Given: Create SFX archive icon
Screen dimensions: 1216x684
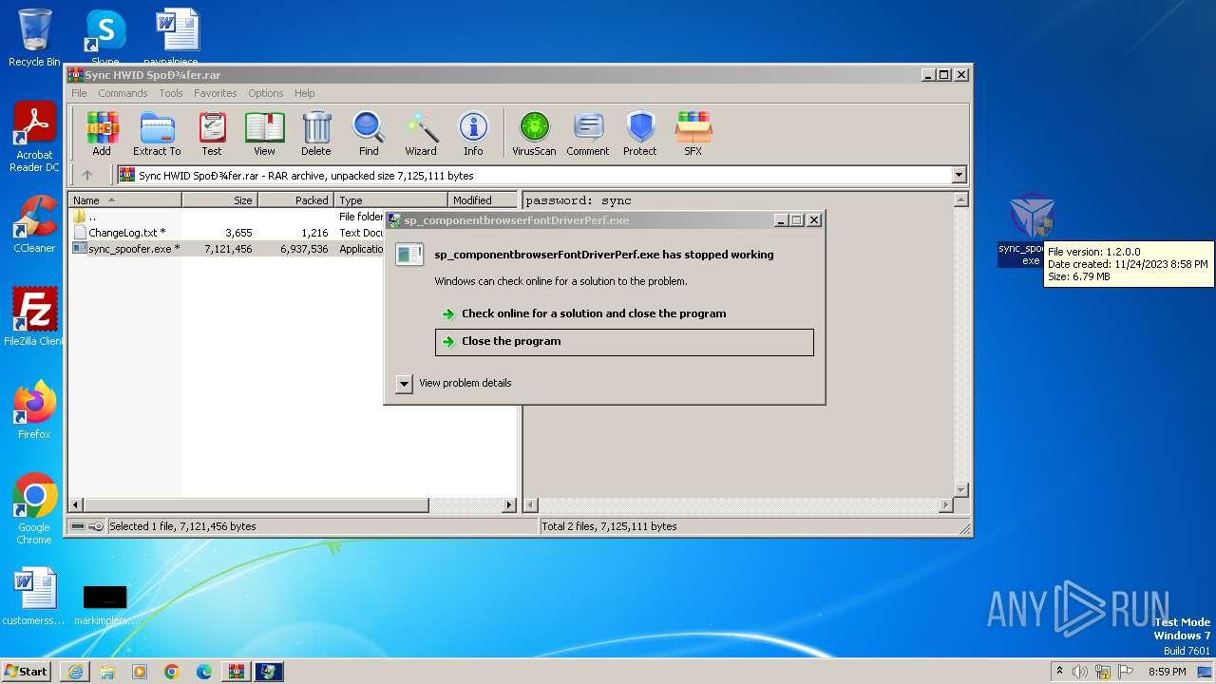Looking at the screenshot, I should 693,134.
